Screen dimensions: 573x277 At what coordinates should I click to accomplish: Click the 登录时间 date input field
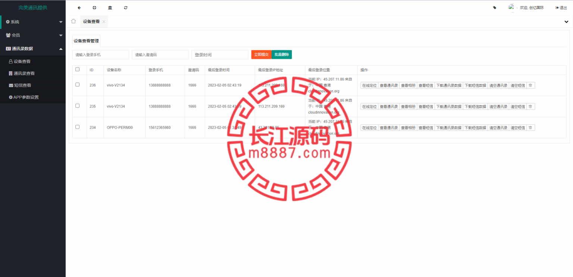220,55
